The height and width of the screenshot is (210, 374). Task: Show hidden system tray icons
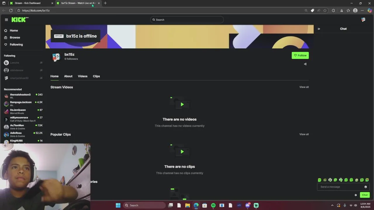[332, 205]
